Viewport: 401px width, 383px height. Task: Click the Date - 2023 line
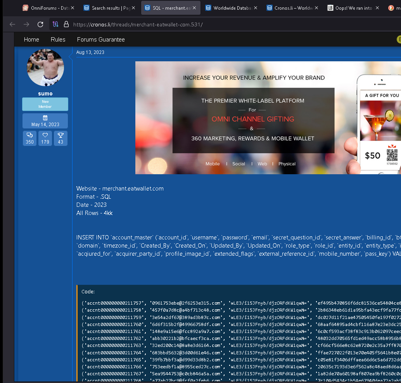91,205
